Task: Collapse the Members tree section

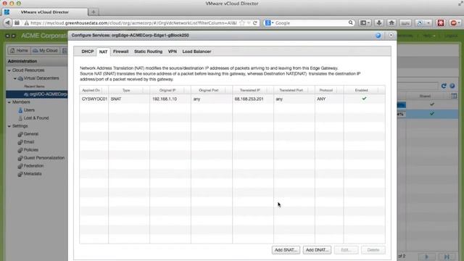Action: click(9, 102)
